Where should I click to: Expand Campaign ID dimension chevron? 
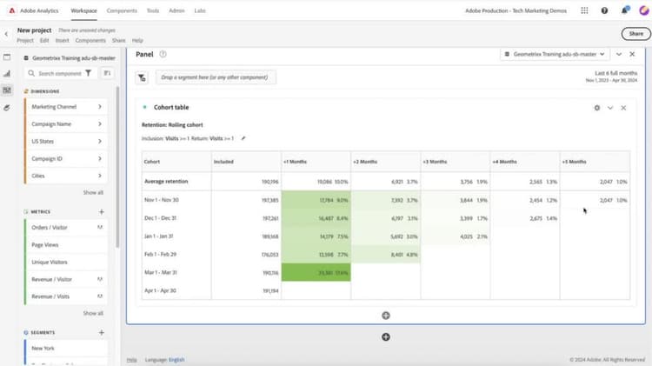click(100, 158)
